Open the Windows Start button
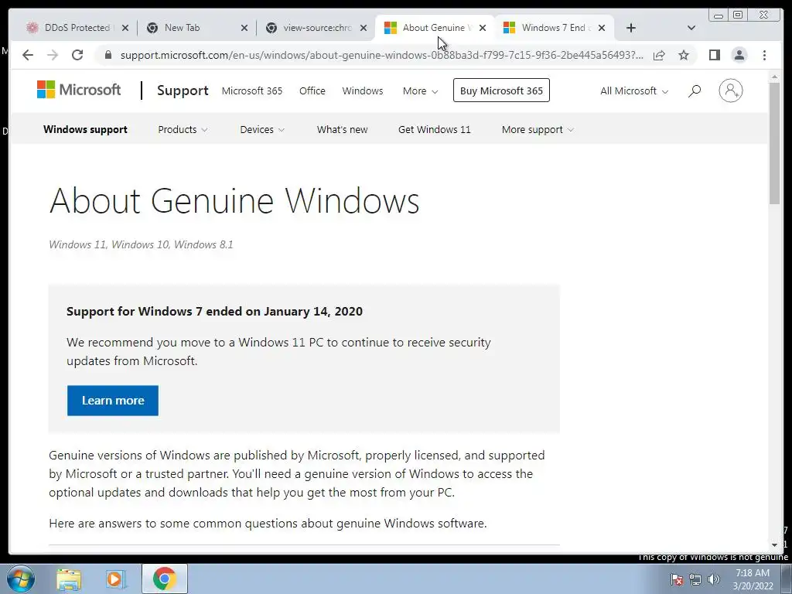The height and width of the screenshot is (594, 792). [x=21, y=579]
